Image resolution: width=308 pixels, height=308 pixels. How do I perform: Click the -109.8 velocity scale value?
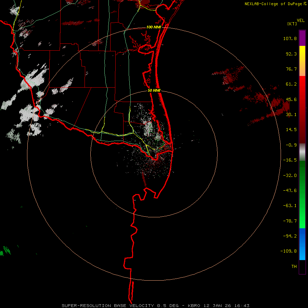click(288, 251)
